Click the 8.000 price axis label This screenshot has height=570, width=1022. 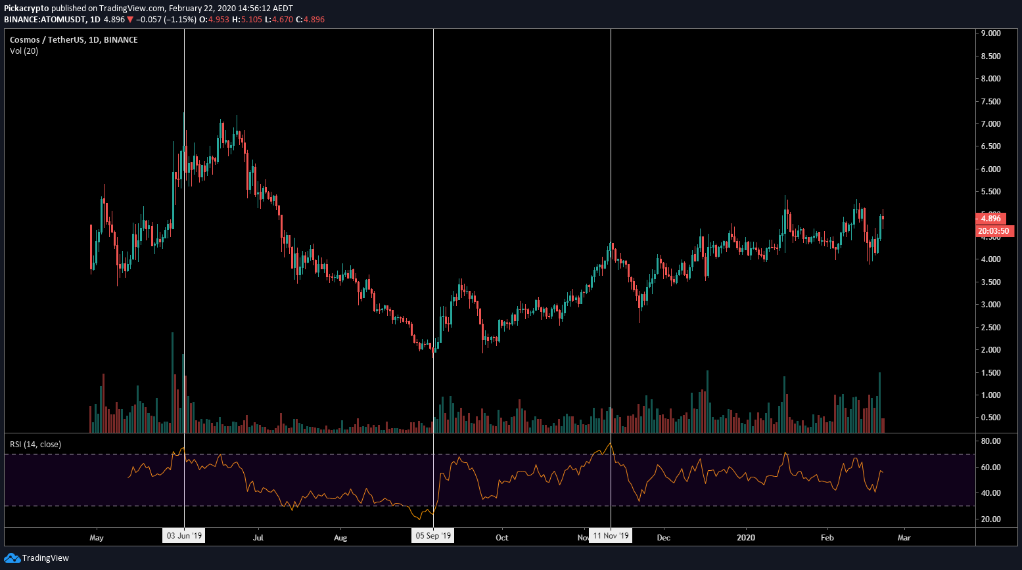(x=990, y=79)
